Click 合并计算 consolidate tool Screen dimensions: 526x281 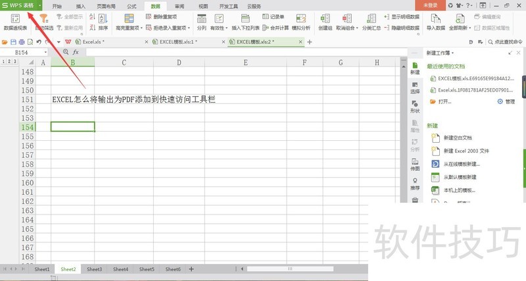(x=275, y=28)
